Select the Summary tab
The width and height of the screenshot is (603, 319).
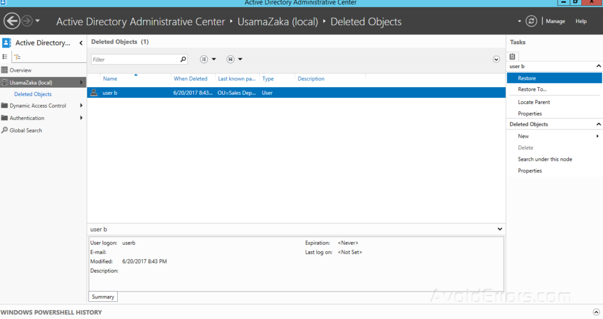pos(103,297)
